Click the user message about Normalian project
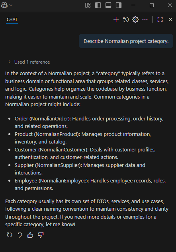 (x=126, y=41)
